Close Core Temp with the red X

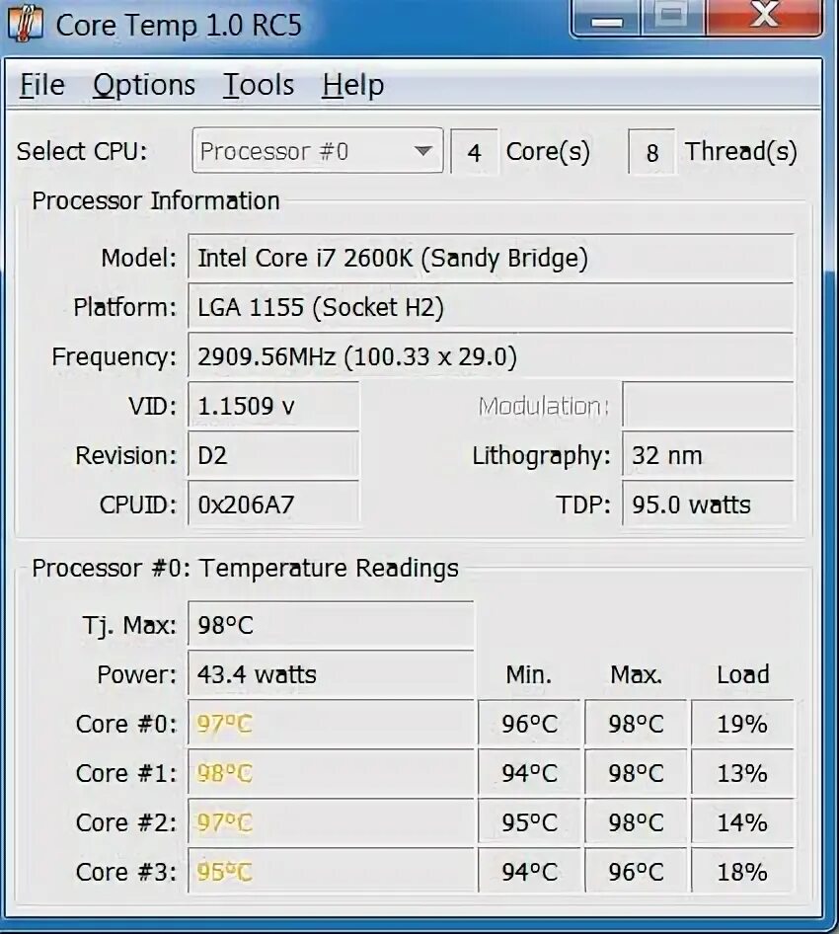(765, 17)
